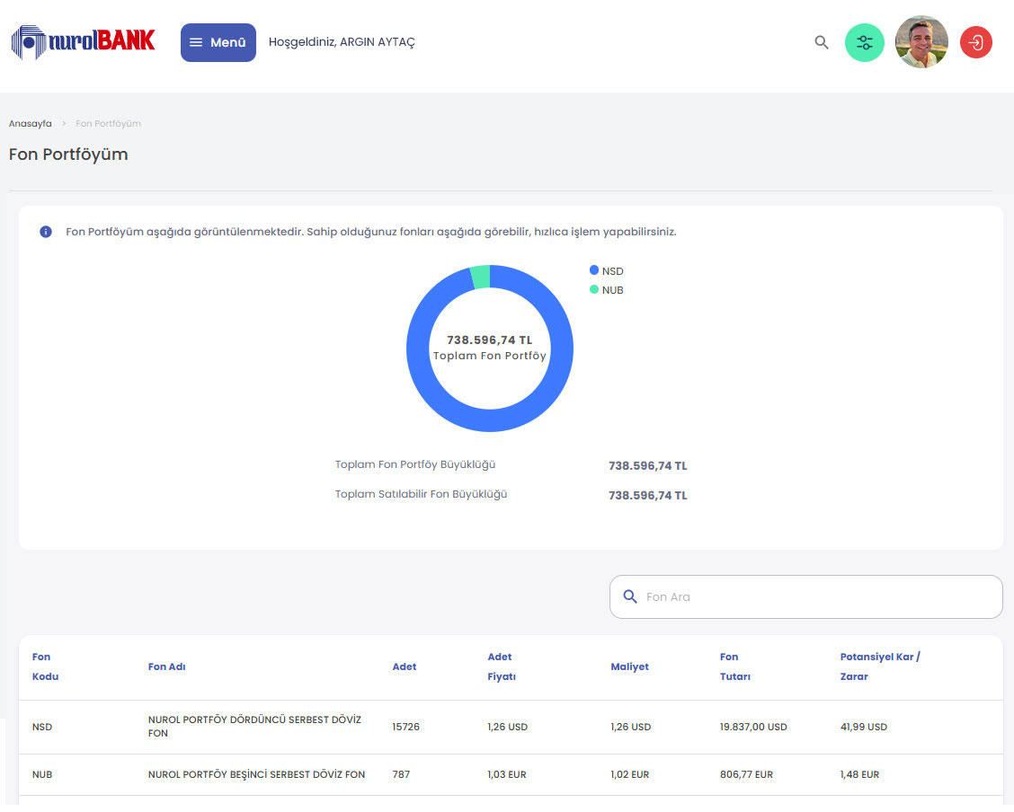Click the 806,77 EUR amount
Viewport: 1014px width, 812px height.
(x=746, y=774)
